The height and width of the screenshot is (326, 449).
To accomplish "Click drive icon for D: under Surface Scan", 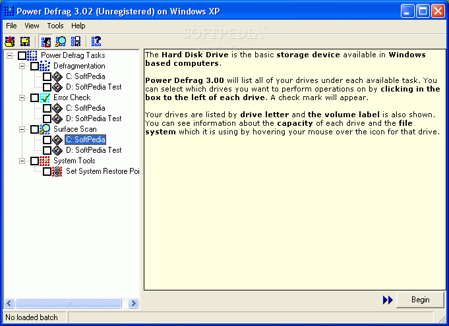I will click(57, 150).
